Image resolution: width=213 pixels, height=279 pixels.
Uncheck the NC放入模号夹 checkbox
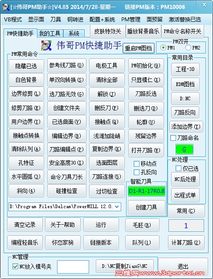[x=15, y=267]
